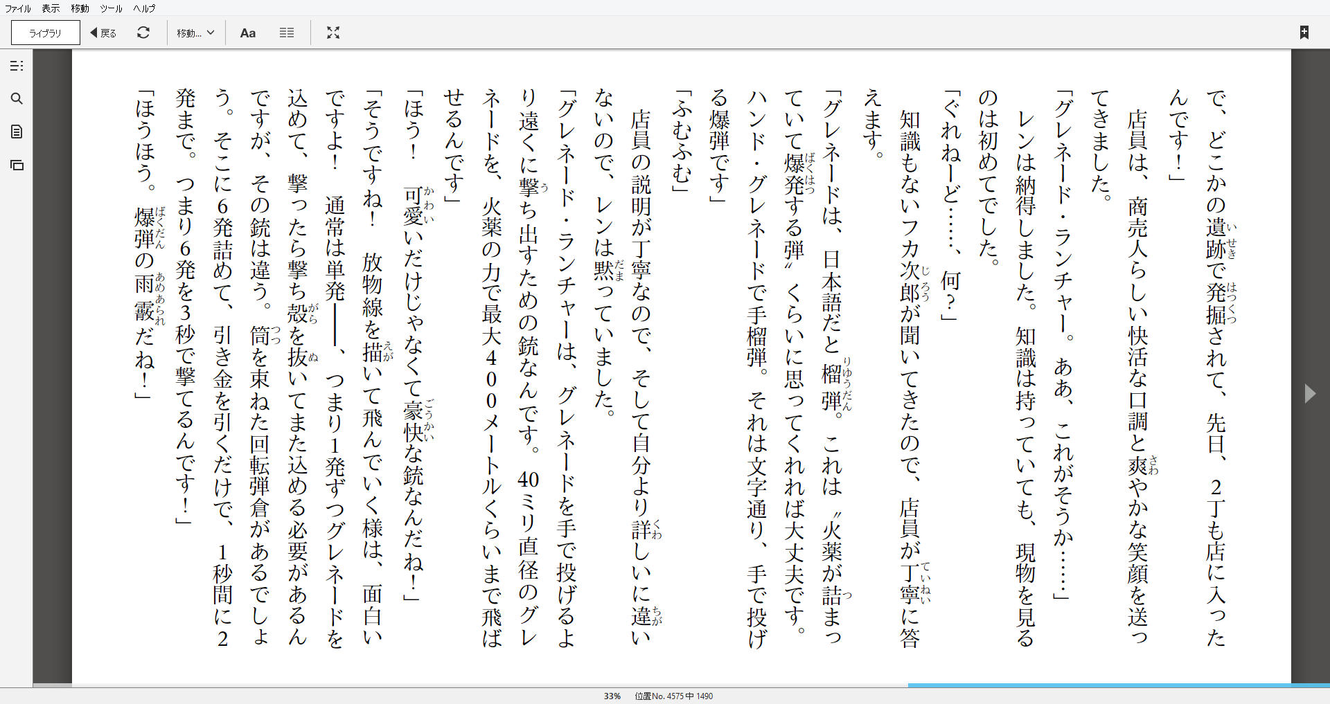Viewport: 1330px width, 704px height.
Task: Open the ヘルプ menu
Action: (144, 8)
